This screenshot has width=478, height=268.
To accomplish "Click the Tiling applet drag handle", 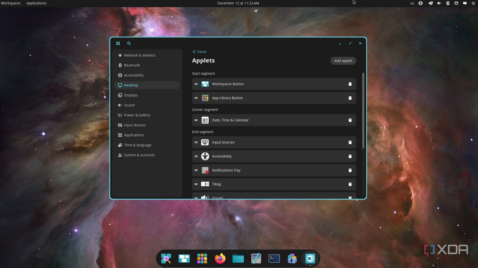I will pyautogui.click(x=196, y=184).
